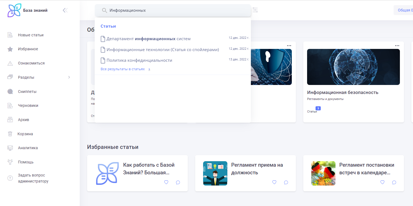Click the search field containing Информационных

(x=173, y=10)
